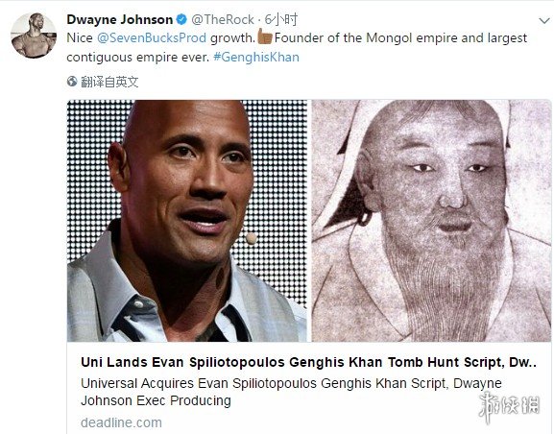The height and width of the screenshot is (434, 554).
Task: Click the Johnson Exec Producing description line
Action: pyautogui.click(x=156, y=400)
